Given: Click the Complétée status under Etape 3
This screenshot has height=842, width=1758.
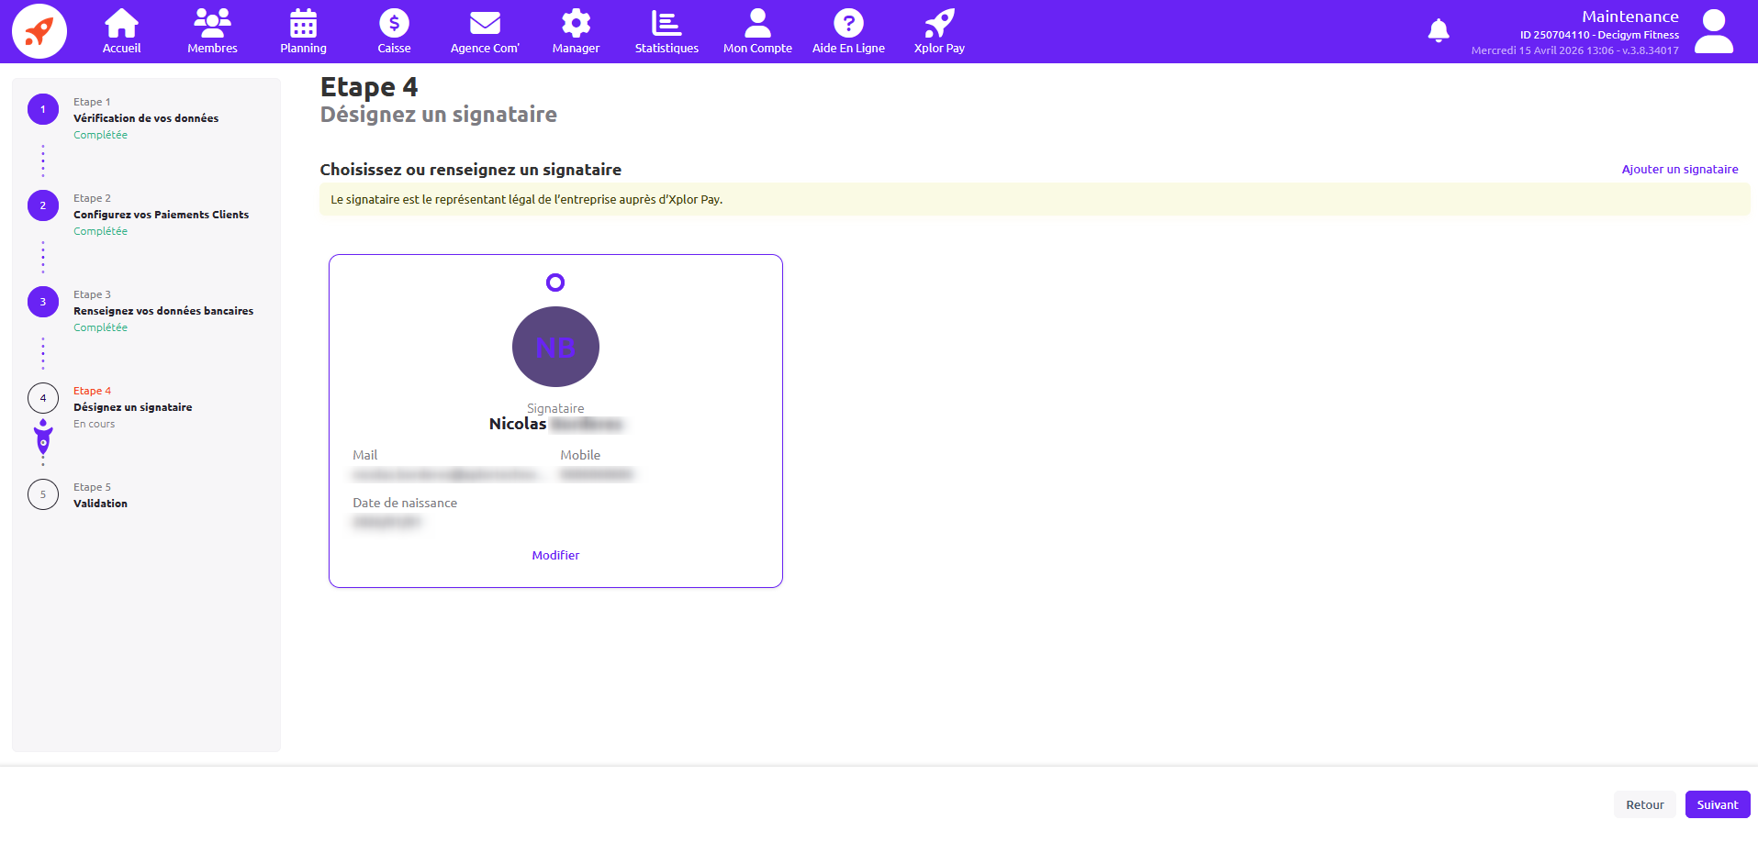Looking at the screenshot, I should [x=100, y=327].
